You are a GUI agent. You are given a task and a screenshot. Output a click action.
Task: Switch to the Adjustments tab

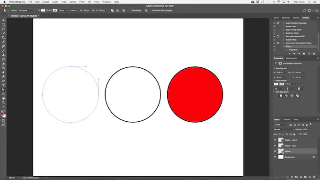pos(291,58)
